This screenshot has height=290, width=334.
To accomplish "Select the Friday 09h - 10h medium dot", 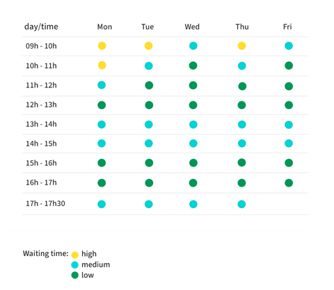I will pyautogui.click(x=289, y=46).
